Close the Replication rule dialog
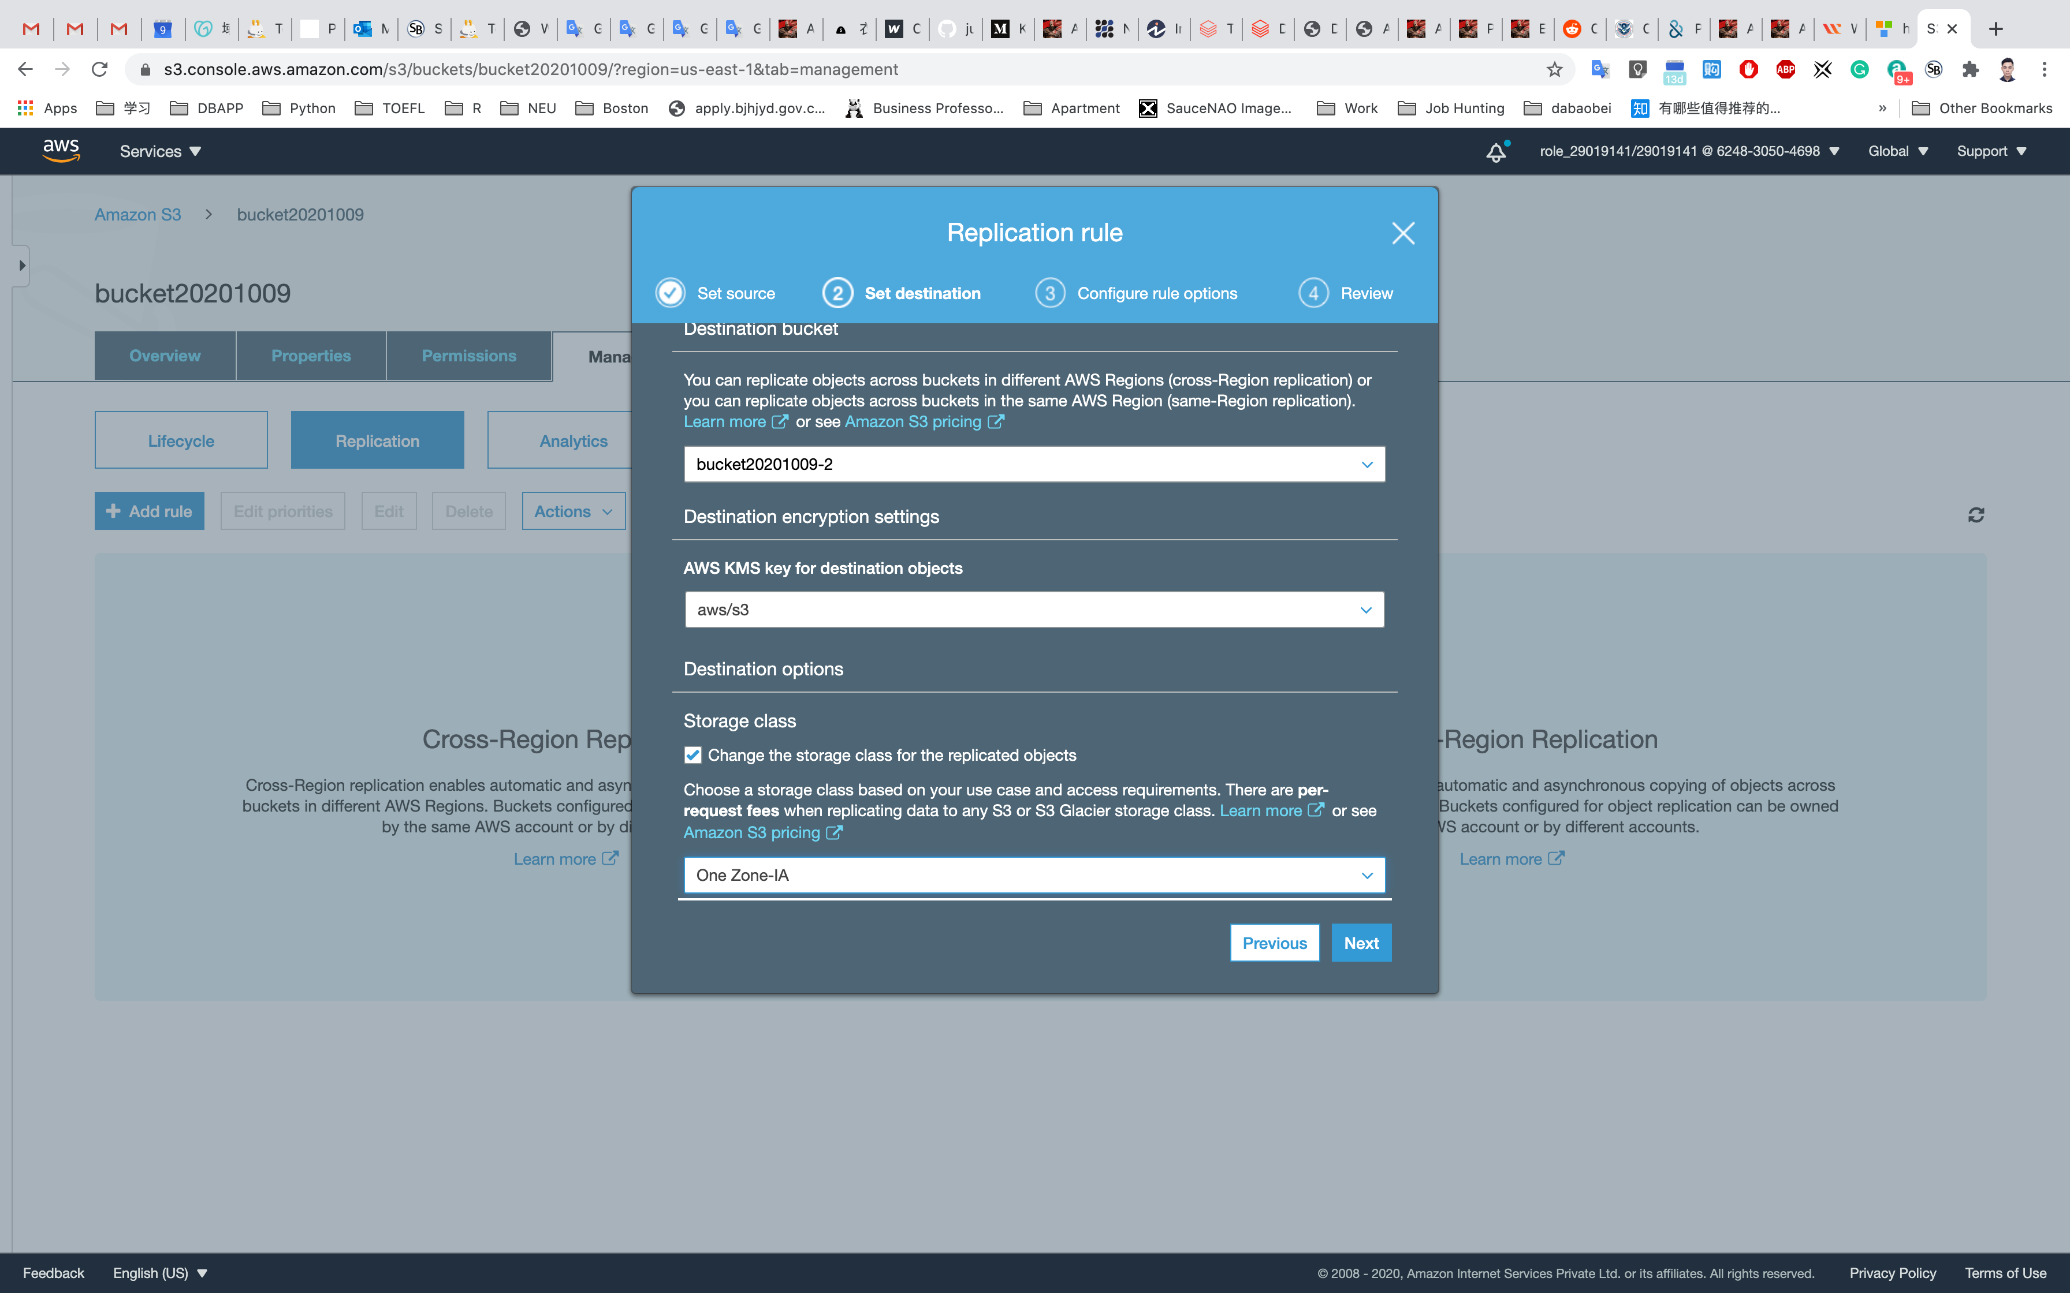This screenshot has height=1293, width=2070. pyautogui.click(x=1403, y=233)
